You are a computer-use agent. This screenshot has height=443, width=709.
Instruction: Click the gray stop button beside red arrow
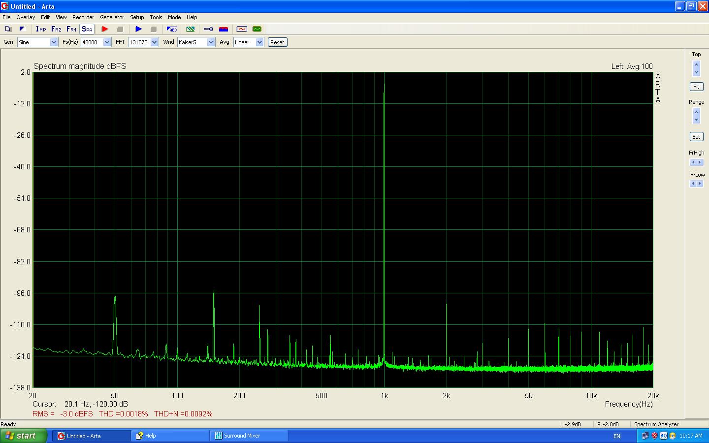(x=120, y=29)
